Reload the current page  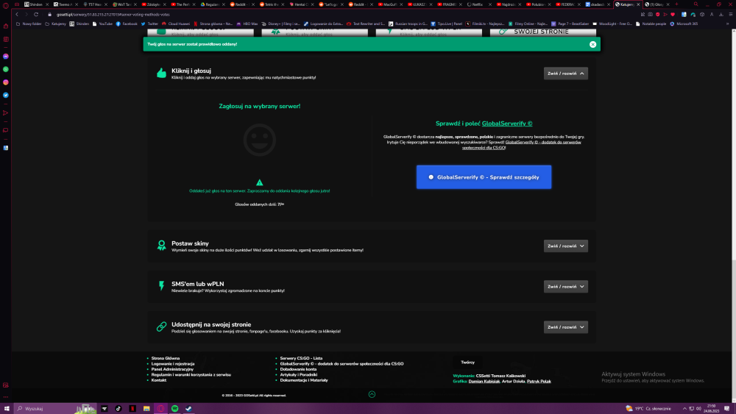(36, 15)
